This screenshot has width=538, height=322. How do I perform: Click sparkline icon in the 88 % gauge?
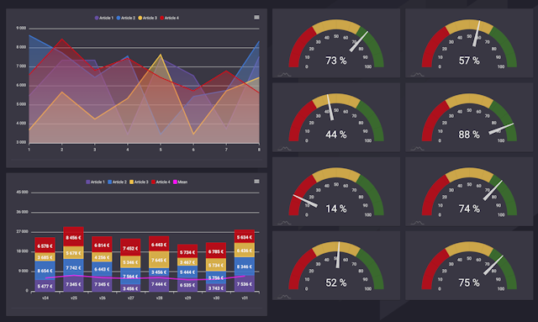click(x=417, y=149)
